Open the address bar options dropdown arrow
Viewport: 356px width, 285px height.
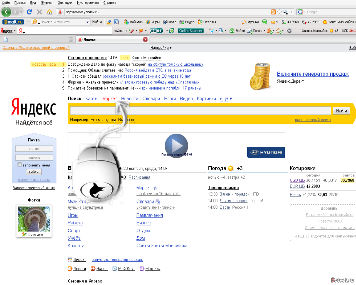pos(291,12)
